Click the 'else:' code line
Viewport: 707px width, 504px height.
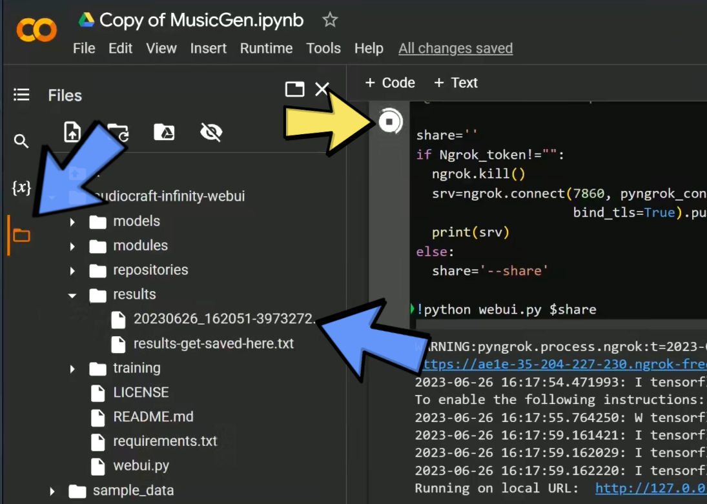point(435,252)
